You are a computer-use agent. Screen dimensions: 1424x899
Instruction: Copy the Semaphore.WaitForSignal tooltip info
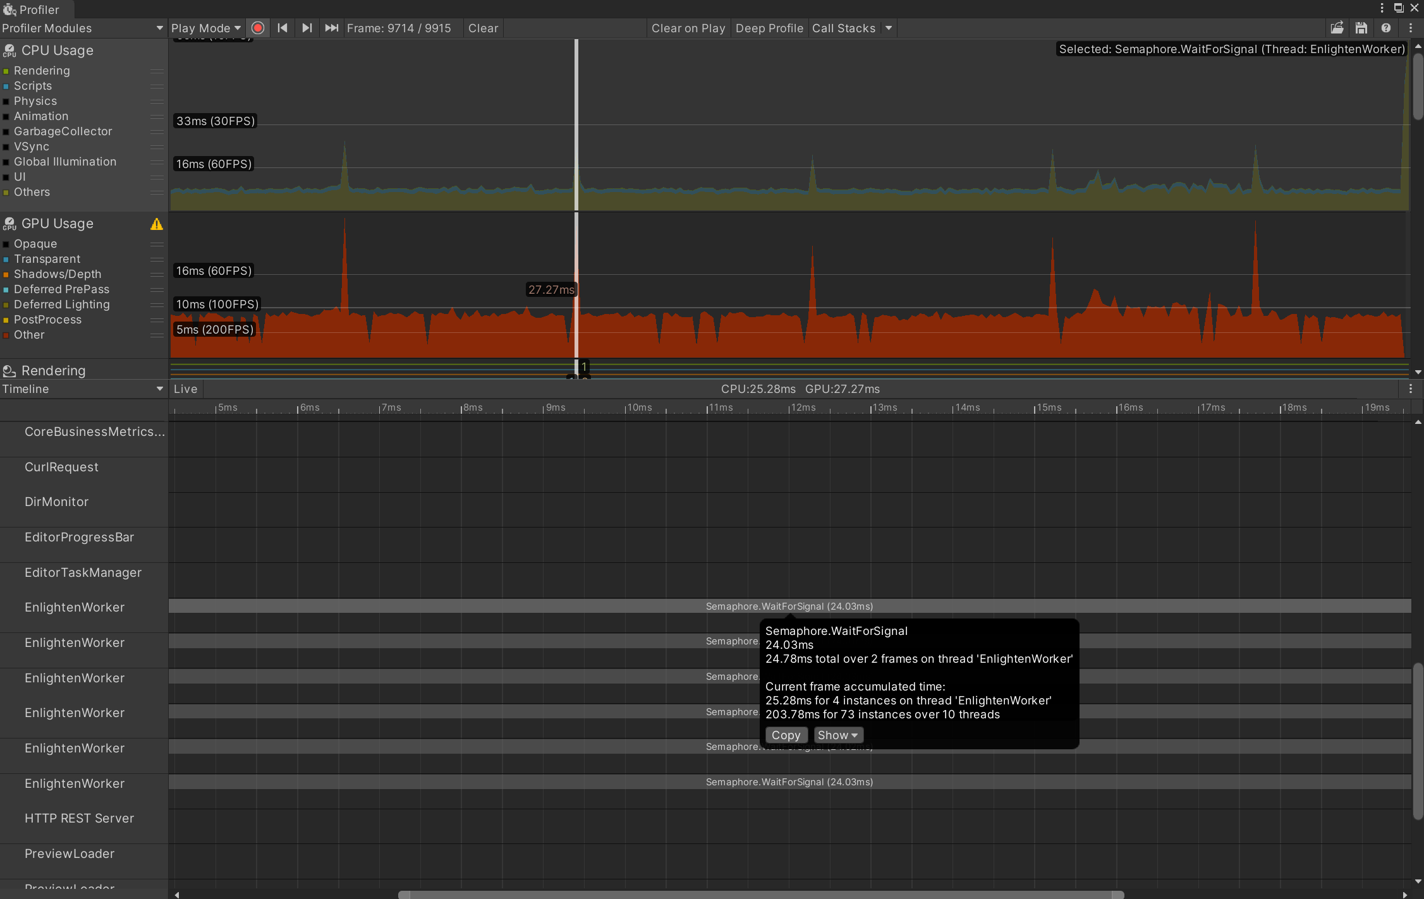click(786, 735)
